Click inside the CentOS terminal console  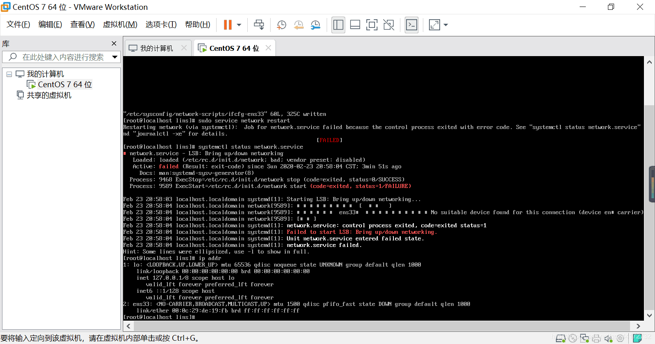(x=384, y=188)
